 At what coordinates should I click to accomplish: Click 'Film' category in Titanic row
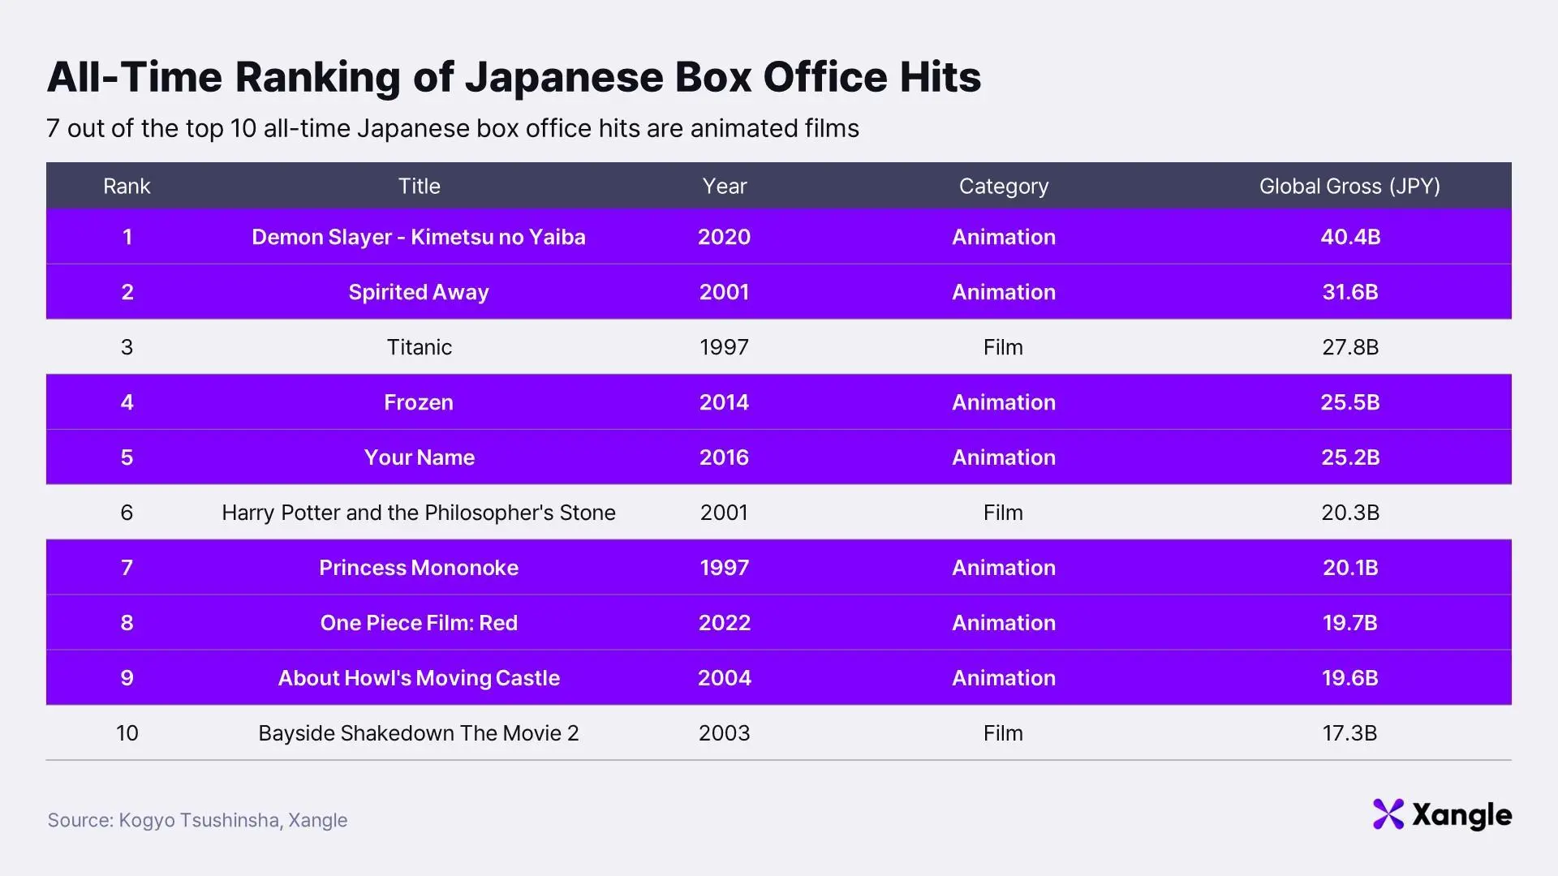(x=1004, y=347)
